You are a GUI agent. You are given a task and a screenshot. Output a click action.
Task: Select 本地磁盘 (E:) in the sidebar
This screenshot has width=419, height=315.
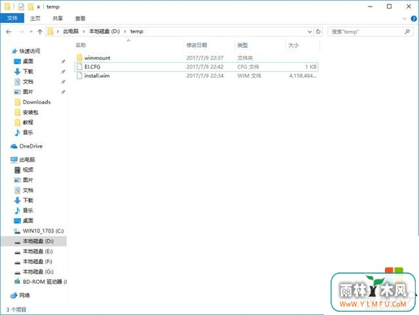[37, 251]
